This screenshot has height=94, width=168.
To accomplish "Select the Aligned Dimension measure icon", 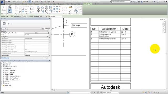I will tap(70, 7).
